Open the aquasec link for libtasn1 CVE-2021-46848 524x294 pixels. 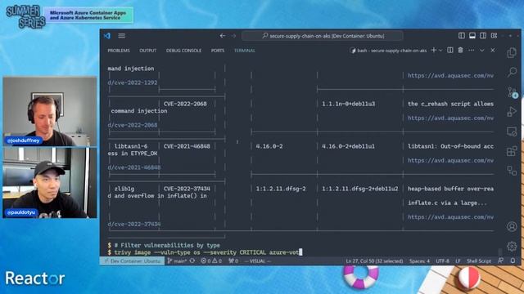[450, 160]
